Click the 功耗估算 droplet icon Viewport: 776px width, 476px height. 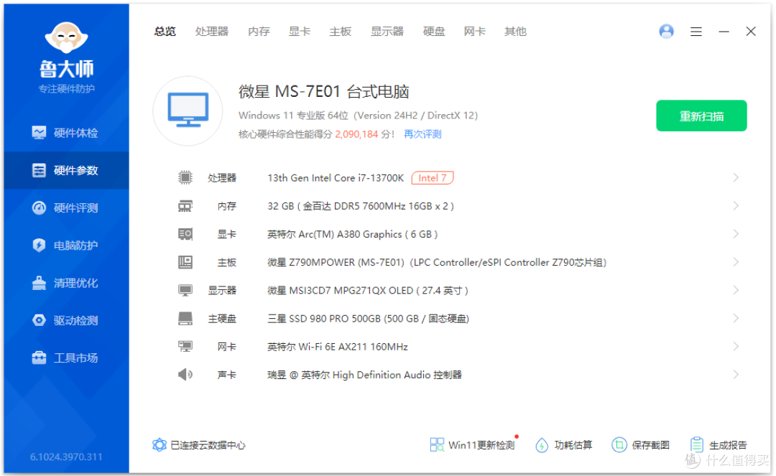pos(542,445)
